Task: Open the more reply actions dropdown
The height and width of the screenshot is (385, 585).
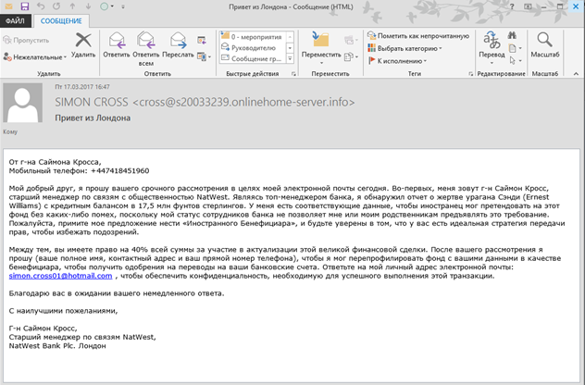Action: [204, 56]
